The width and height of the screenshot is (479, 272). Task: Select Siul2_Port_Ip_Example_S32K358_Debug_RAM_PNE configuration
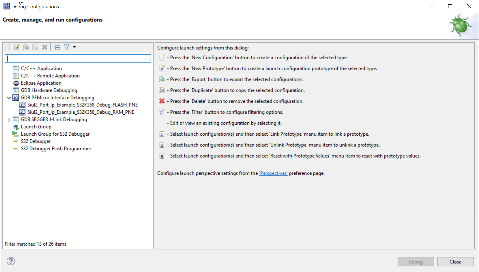(x=81, y=112)
